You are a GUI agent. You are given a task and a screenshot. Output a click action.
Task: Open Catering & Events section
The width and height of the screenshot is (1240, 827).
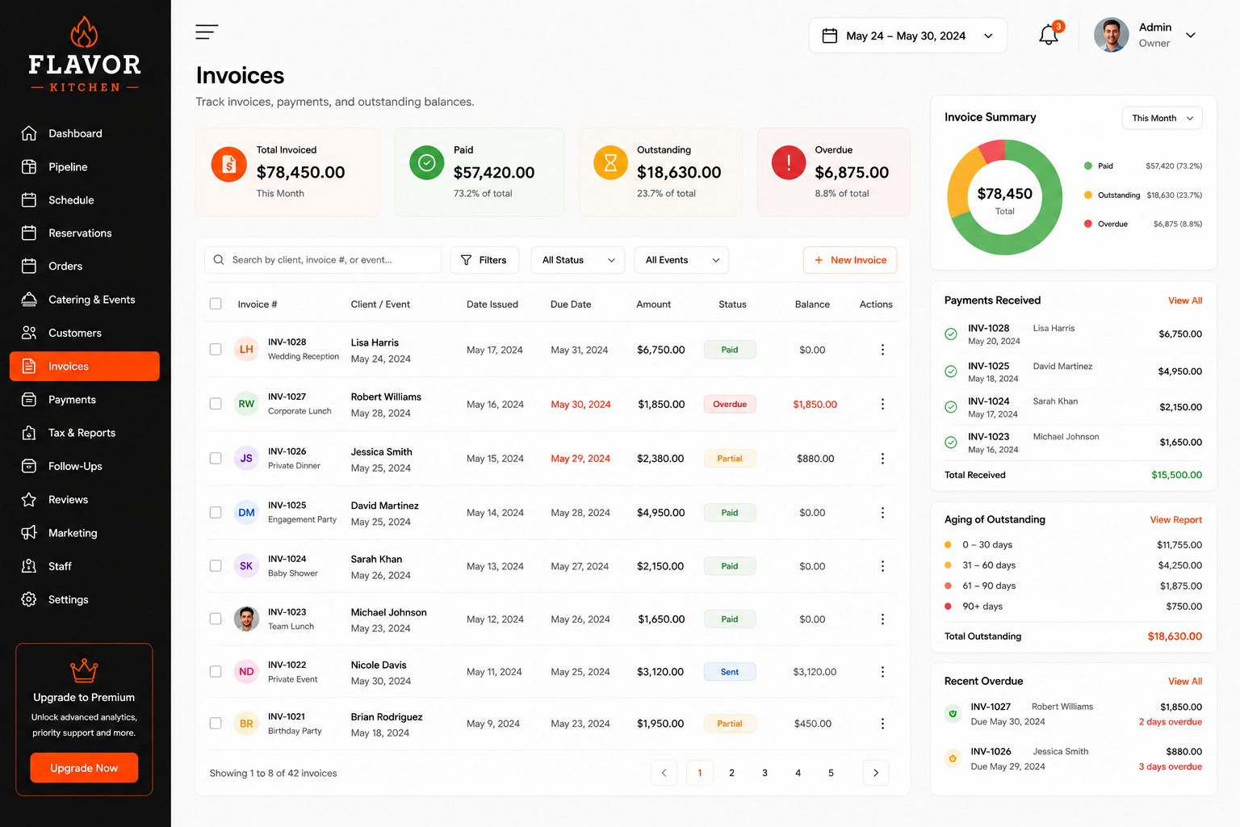tap(85, 300)
